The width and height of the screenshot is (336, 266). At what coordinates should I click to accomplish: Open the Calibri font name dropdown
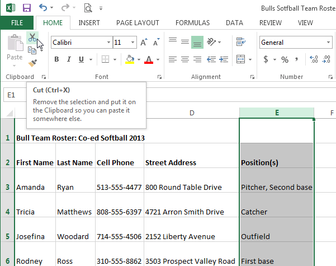pyautogui.click(x=108, y=43)
